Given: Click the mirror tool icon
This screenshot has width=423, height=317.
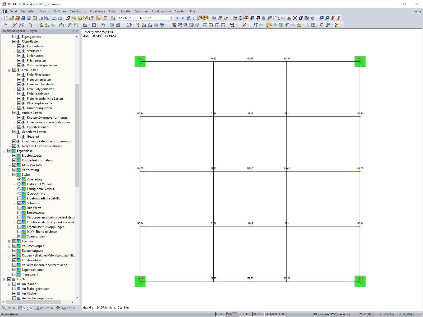Looking at the screenshot, I should (289, 18).
